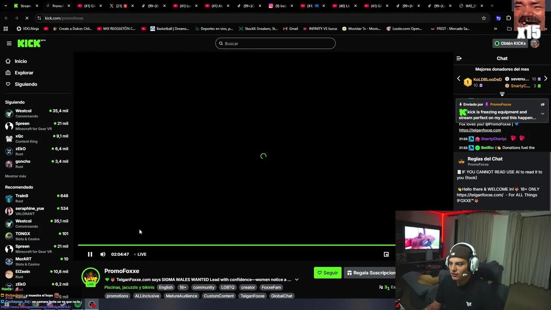The width and height of the screenshot is (551, 310).
Task: Open PromoFoxxe channel avatar
Action: pyautogui.click(x=91, y=277)
